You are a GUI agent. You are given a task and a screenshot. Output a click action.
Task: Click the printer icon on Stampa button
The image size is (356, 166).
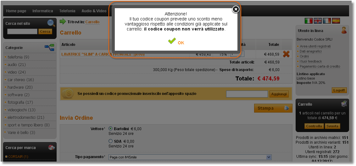[x=287, y=108]
